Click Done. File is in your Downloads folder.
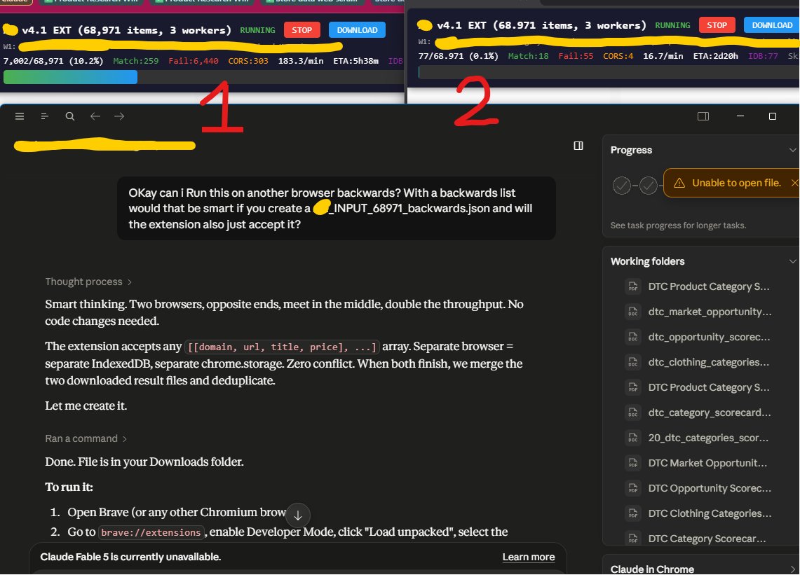Screen dimensions: 800x575 [144, 462]
